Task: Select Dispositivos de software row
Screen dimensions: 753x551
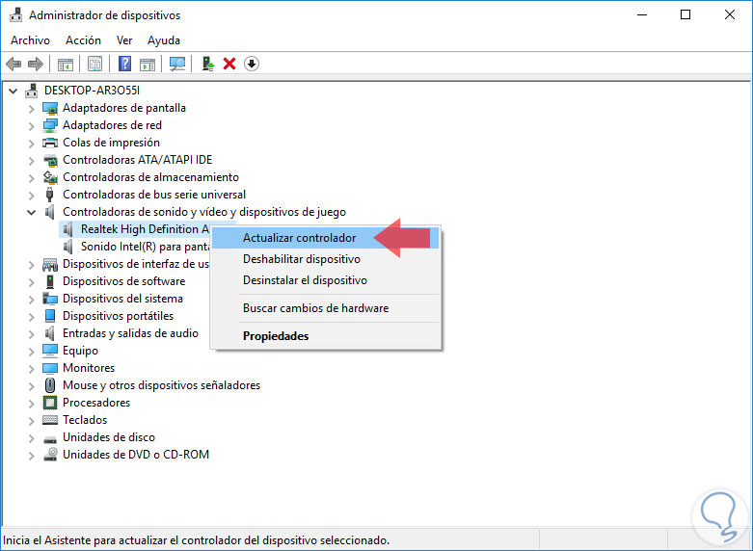Action: coord(124,281)
